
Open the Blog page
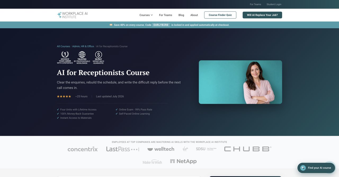(x=181, y=15)
